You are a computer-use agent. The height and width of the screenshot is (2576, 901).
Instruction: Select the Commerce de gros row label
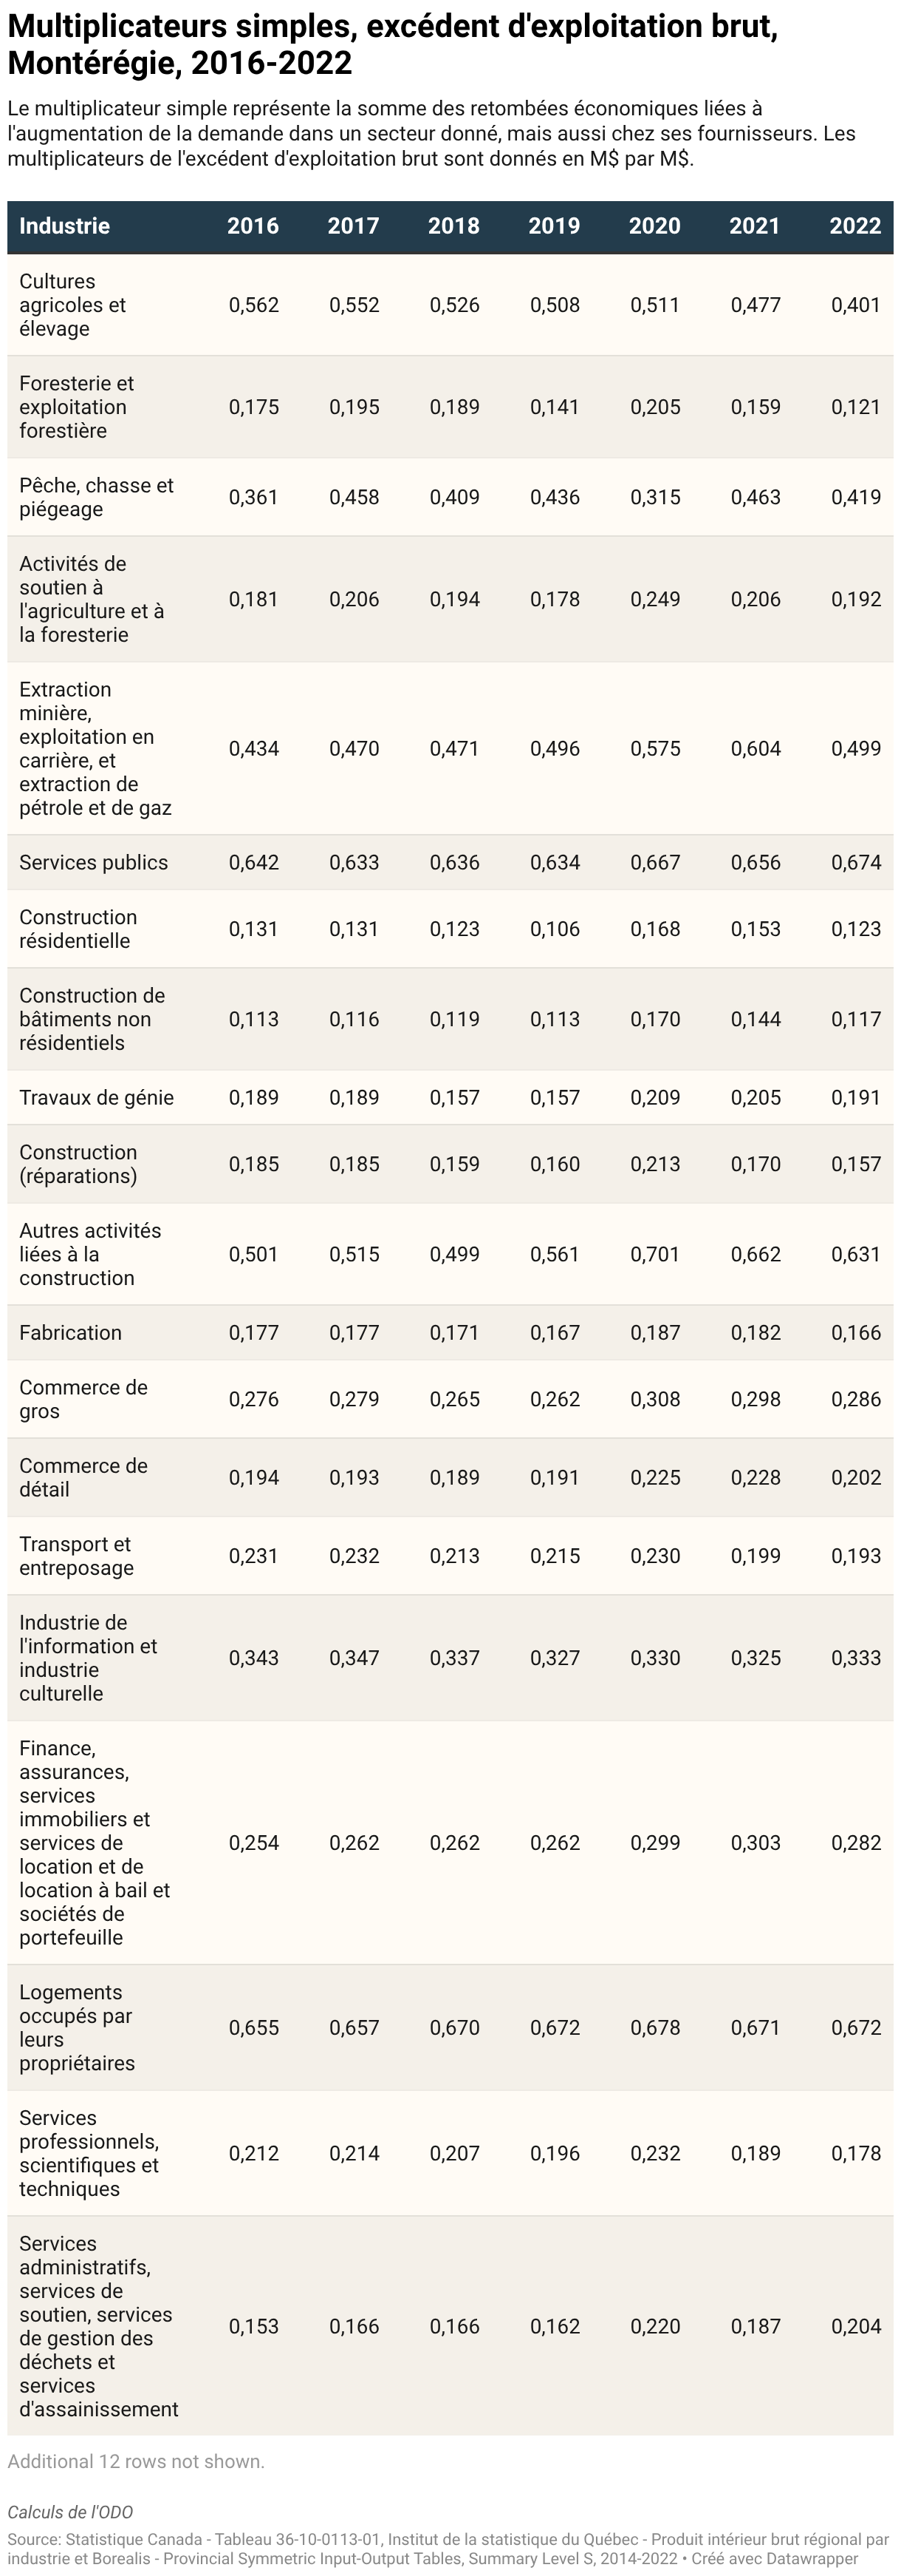coord(84,1399)
